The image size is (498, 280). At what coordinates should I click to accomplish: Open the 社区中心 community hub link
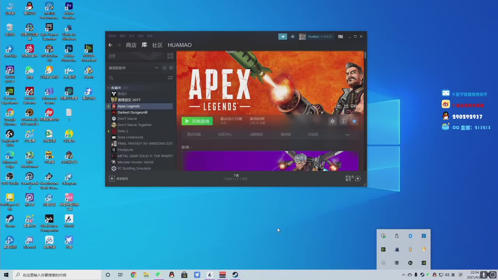tap(225, 135)
